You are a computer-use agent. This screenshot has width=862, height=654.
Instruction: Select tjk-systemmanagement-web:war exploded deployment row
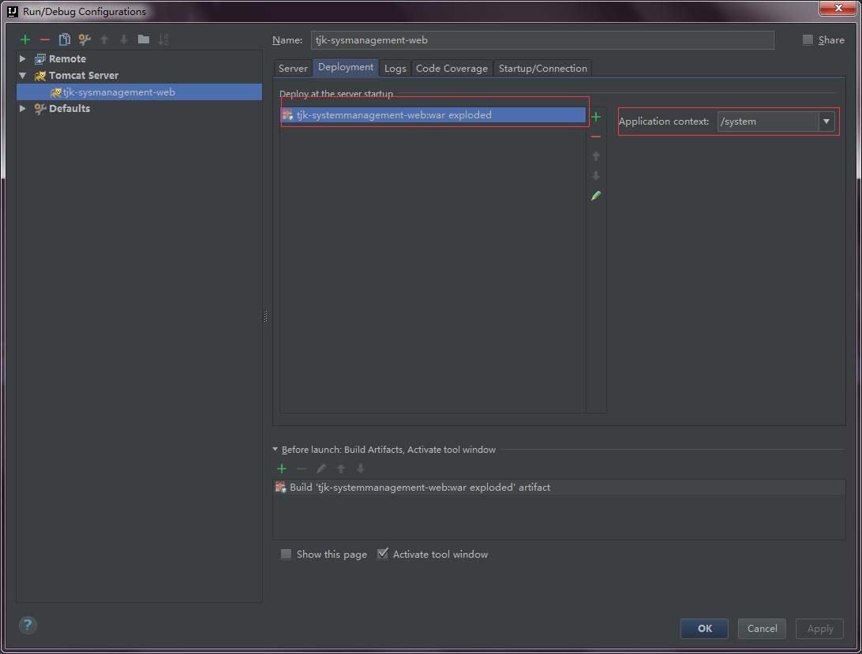(433, 115)
